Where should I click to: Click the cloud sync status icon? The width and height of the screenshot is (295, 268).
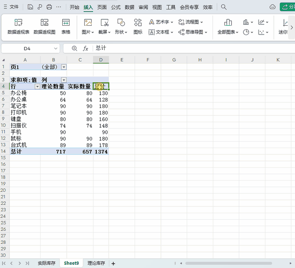[272, 7]
